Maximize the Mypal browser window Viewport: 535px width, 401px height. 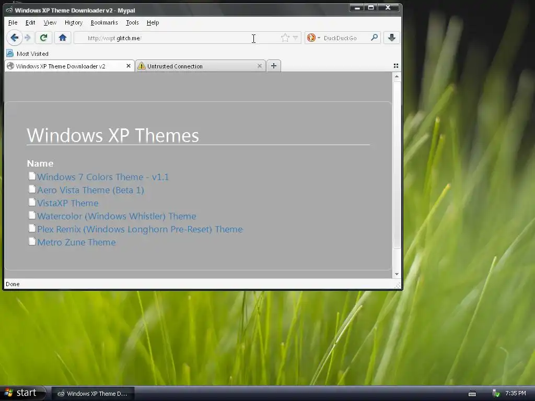coord(371,7)
